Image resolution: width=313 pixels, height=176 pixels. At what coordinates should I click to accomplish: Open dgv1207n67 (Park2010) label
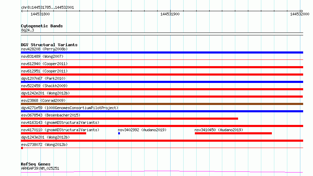click(x=43, y=78)
